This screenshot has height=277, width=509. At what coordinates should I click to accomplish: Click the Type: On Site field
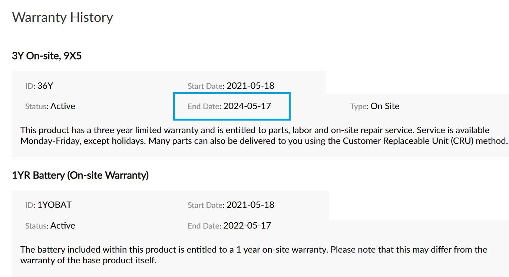click(375, 106)
